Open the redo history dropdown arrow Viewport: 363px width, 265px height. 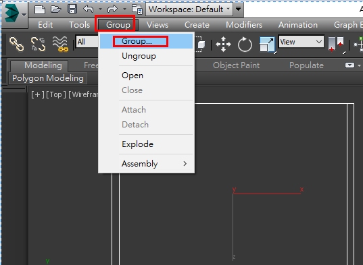(124, 9)
